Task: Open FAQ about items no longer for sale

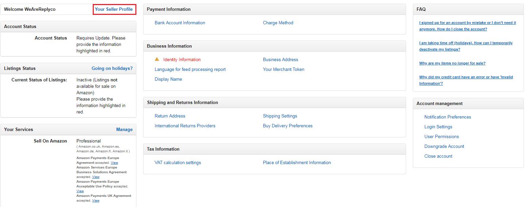Action: [x=452, y=63]
